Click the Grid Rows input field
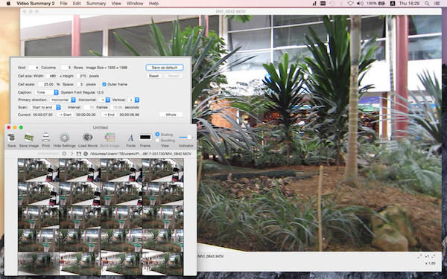This screenshot has width=447, height=279. coord(66,68)
